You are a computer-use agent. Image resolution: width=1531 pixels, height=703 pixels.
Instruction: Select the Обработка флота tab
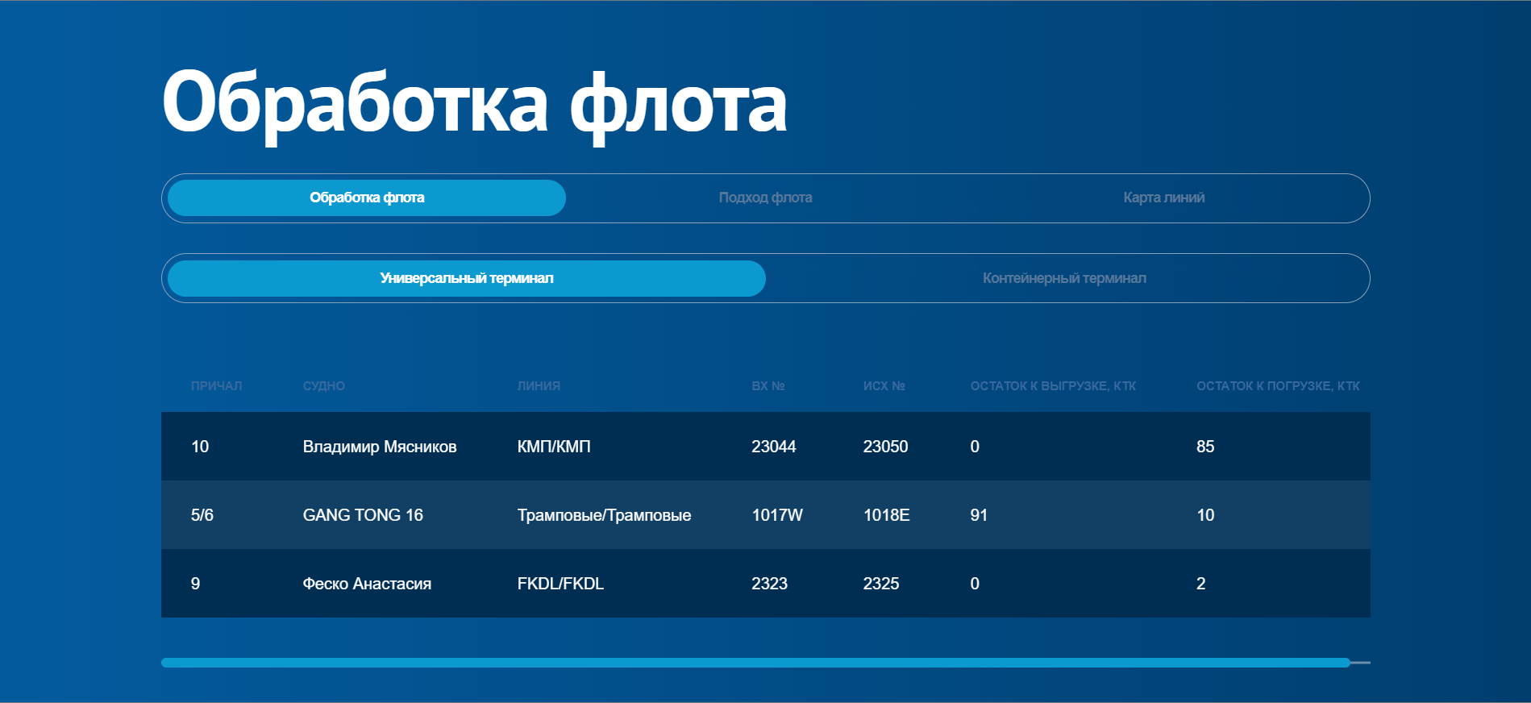tap(367, 198)
